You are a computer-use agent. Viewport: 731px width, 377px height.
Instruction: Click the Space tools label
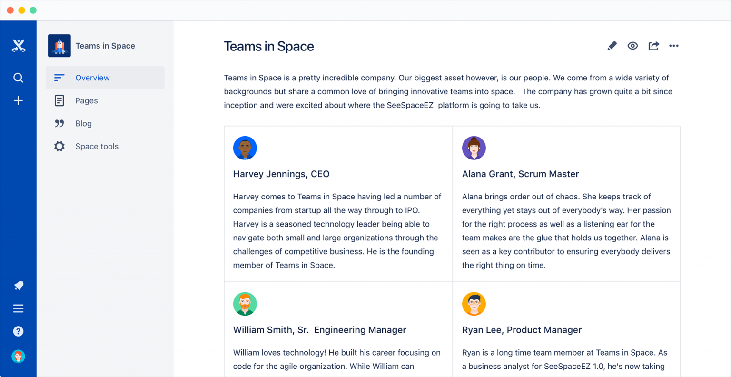click(97, 146)
